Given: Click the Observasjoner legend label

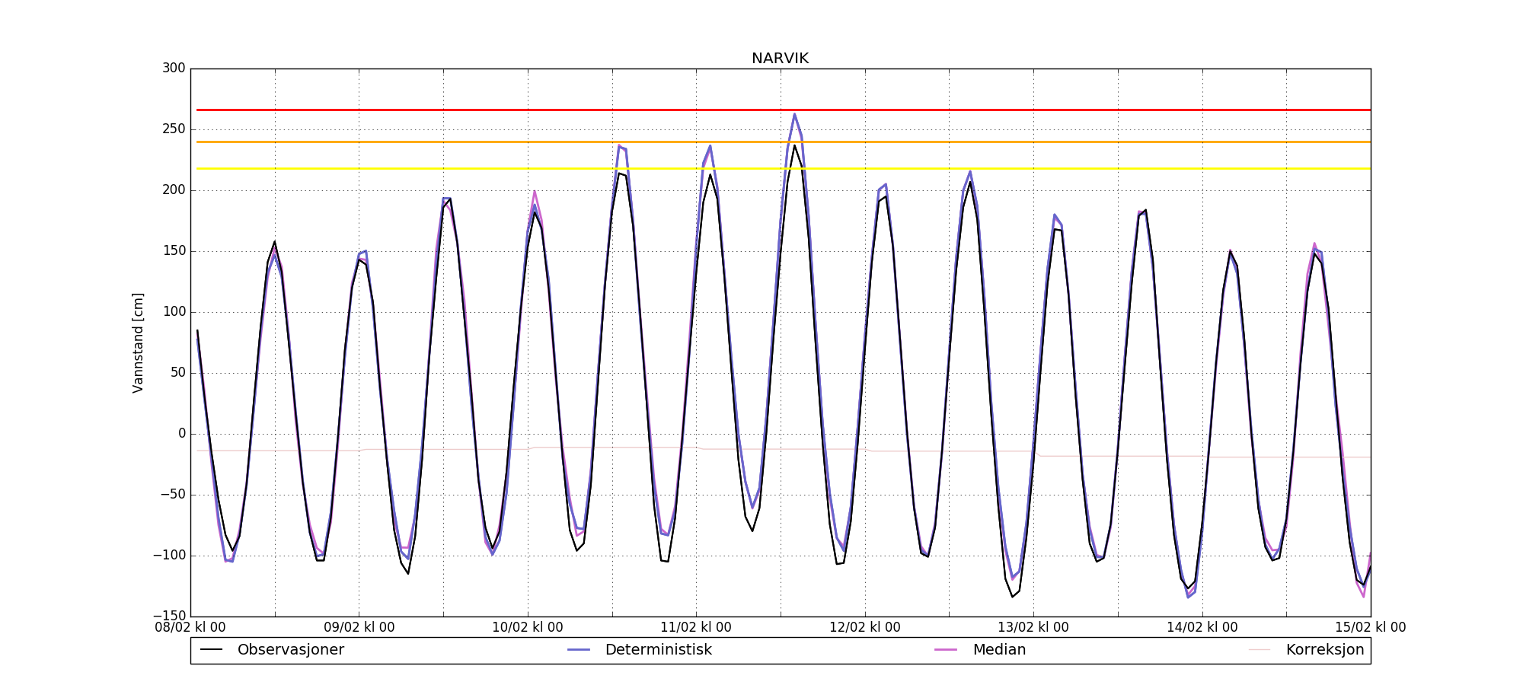Looking at the screenshot, I should 291,650.
